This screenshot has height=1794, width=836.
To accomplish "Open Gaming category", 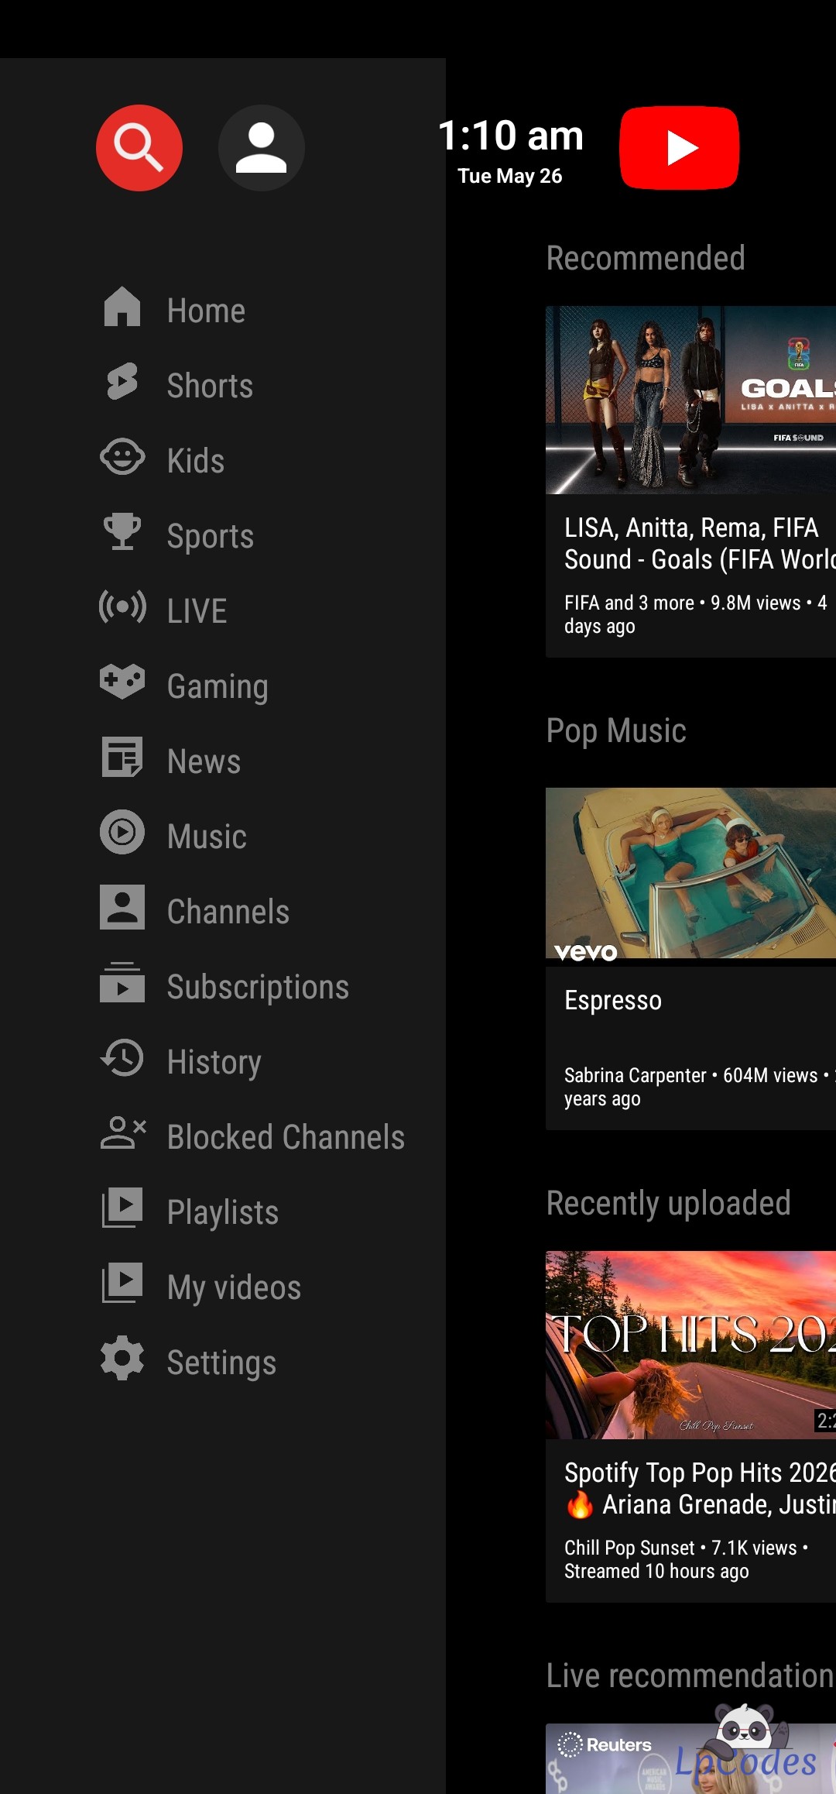I will point(218,687).
